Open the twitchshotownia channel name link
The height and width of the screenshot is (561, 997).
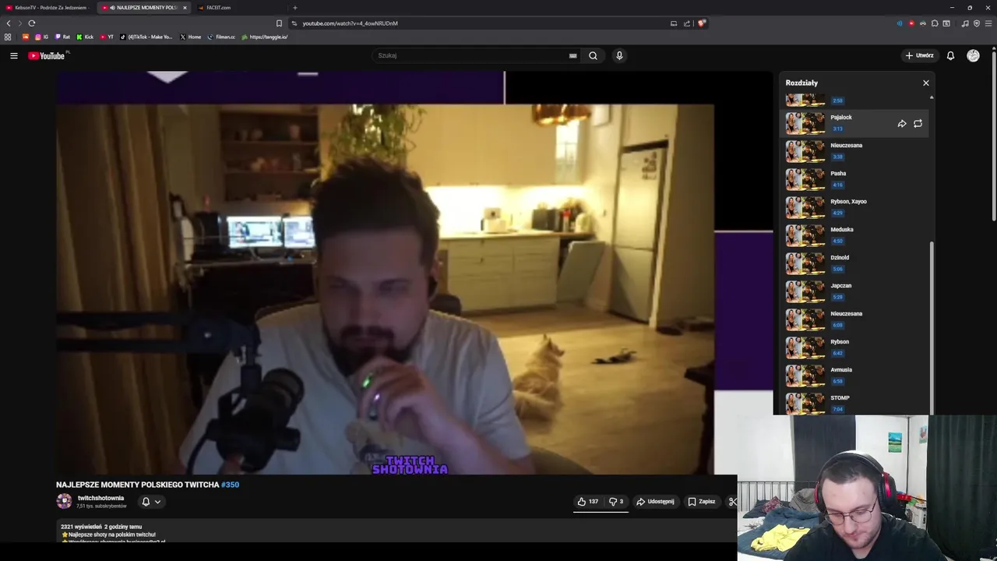(x=100, y=498)
